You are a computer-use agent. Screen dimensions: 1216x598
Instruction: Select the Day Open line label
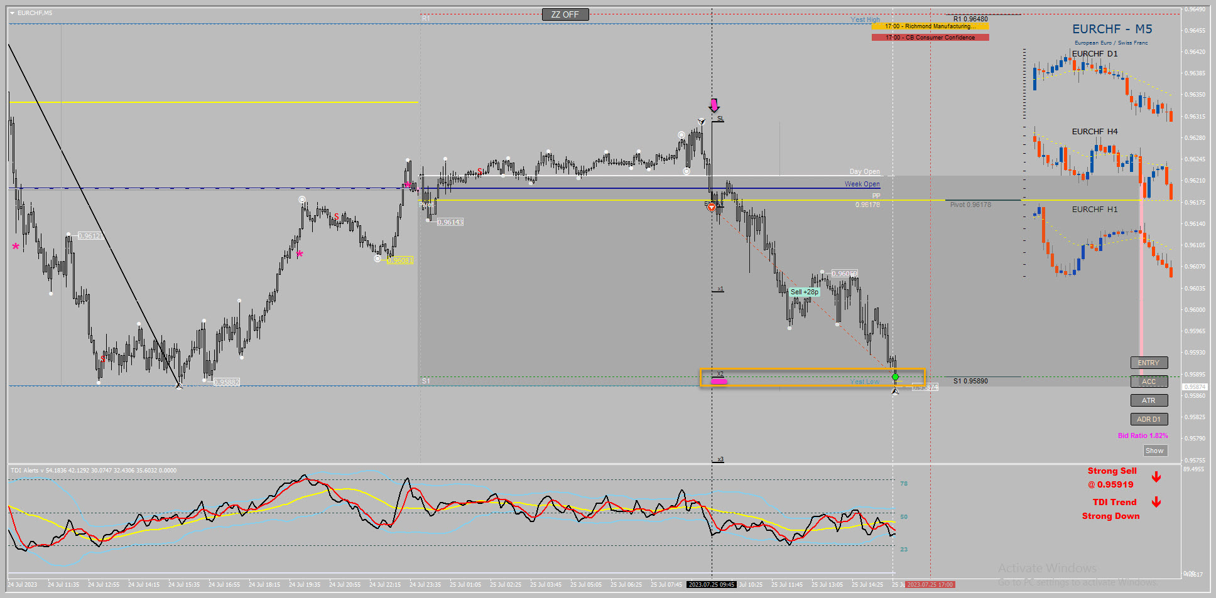pyautogui.click(x=865, y=171)
